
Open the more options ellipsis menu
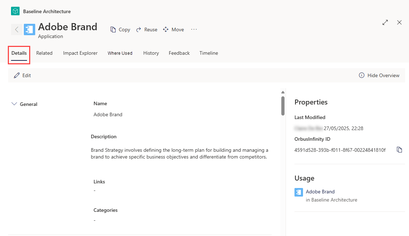point(194,29)
